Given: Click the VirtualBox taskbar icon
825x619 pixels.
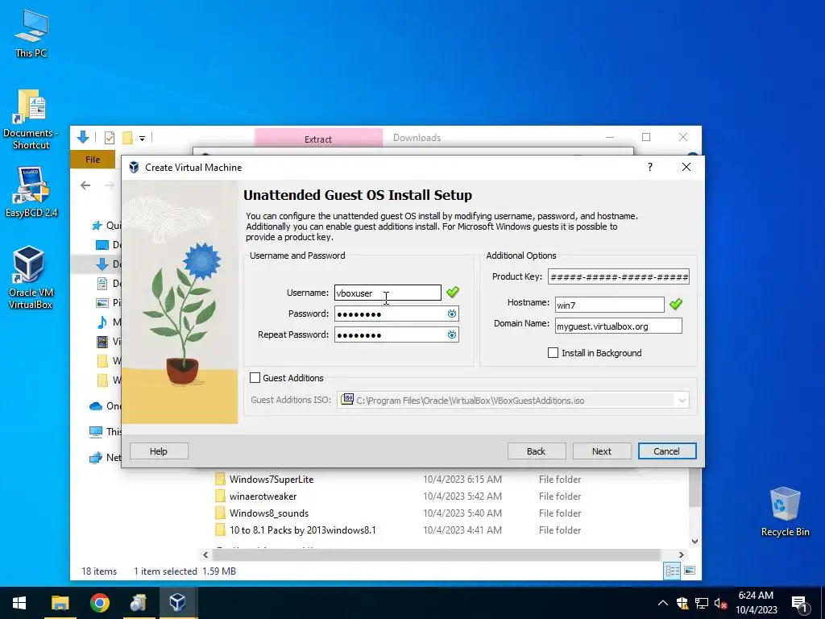Looking at the screenshot, I should tap(178, 603).
